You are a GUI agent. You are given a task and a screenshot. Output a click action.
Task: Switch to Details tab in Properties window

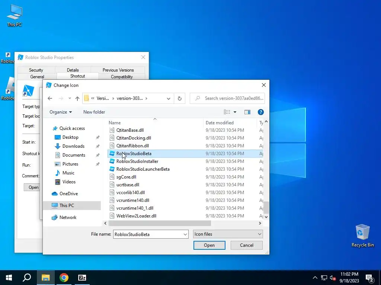pyautogui.click(x=73, y=70)
